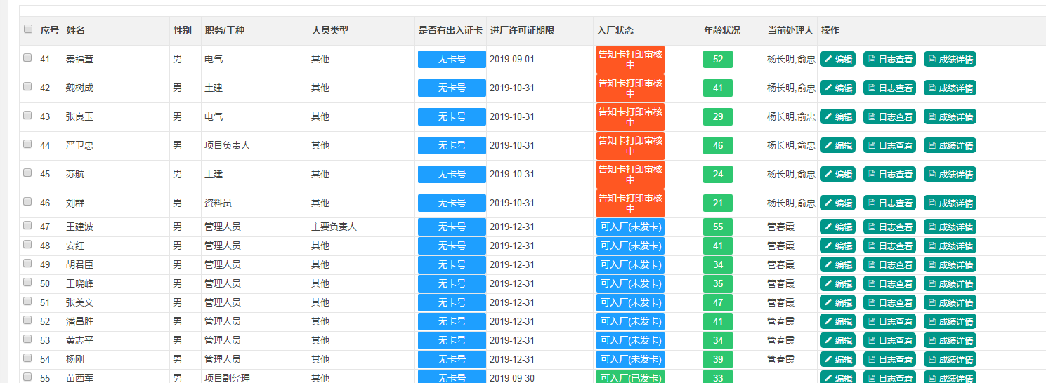
Task: Check row 54 杨刚 checkbox
Action: [x=27, y=358]
